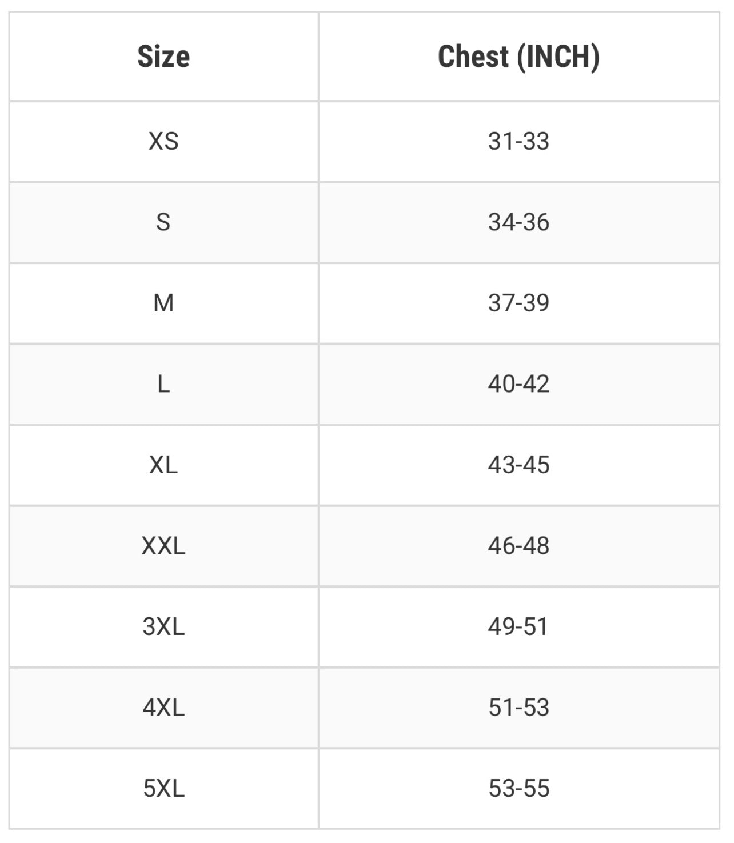Click the 43-45 chest measurement
The height and width of the screenshot is (843, 734).
tap(518, 465)
